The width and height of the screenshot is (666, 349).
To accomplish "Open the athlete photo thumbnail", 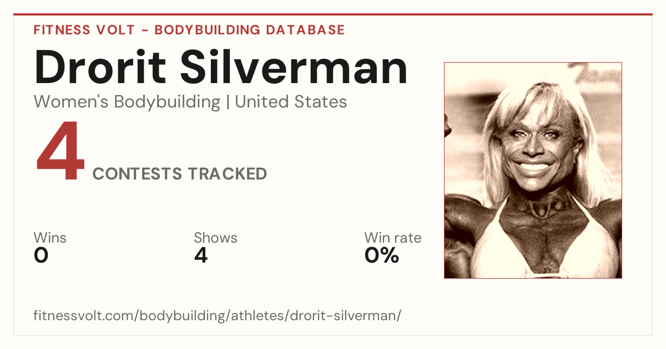I will (533, 170).
